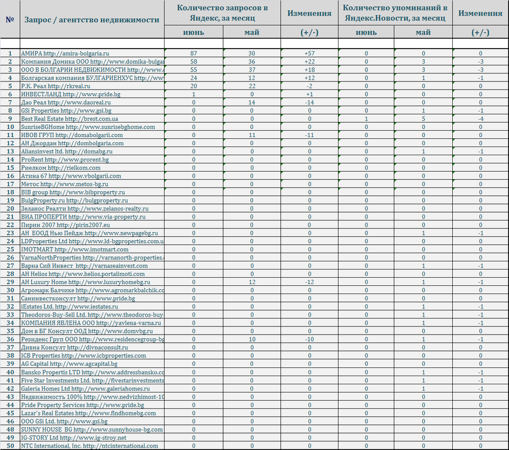Viewport: 509px width, 450px height.
Task: Click Резиденс Груп ООО row name cell
Action: [92, 339]
